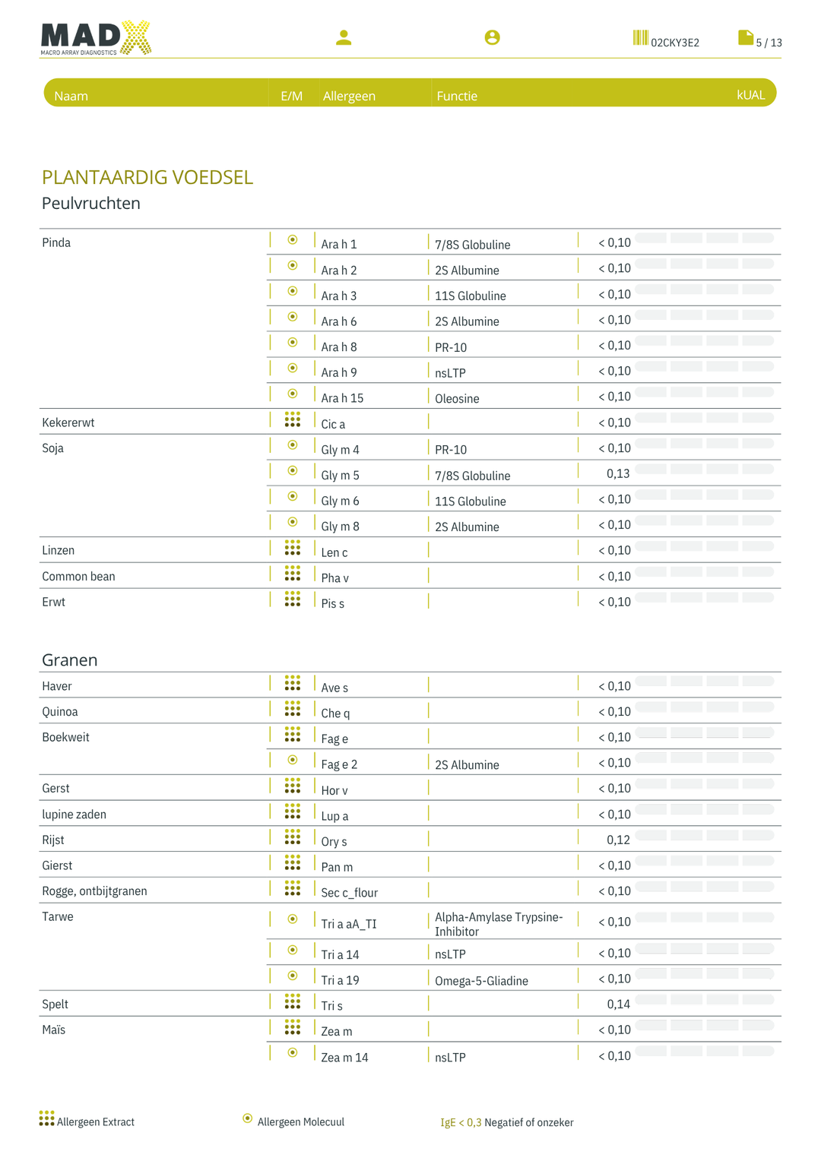Screen dimensions: 821x1161
Task: Click the circled account icon in header
Action: [x=492, y=37]
